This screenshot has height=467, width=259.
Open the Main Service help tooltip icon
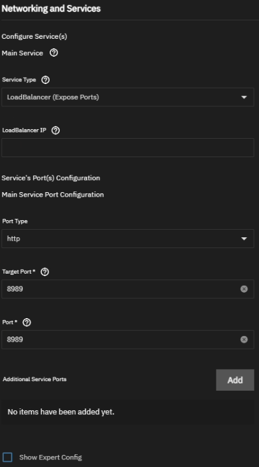click(x=53, y=53)
